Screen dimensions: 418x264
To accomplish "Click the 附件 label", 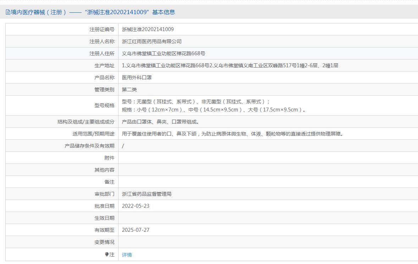I will click(x=109, y=158).
